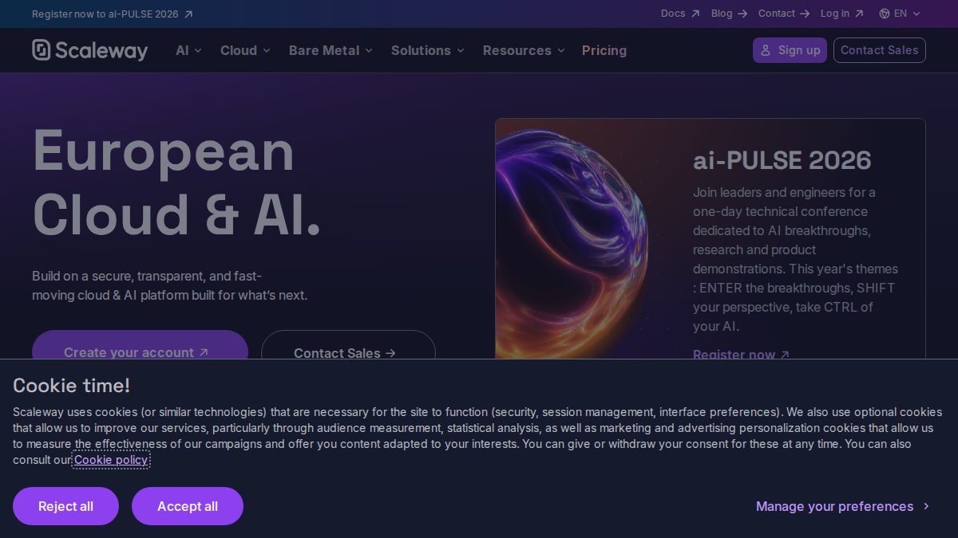Go to the Blog

pyautogui.click(x=729, y=14)
